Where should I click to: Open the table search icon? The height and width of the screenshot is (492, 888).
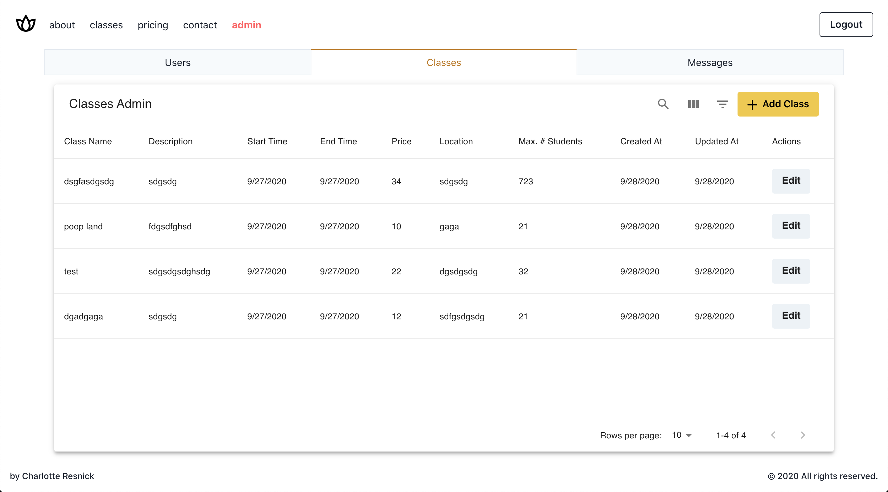pyautogui.click(x=663, y=104)
